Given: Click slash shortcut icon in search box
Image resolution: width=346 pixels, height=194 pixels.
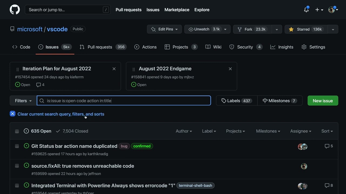Looking at the screenshot, I should tap(106, 10).
